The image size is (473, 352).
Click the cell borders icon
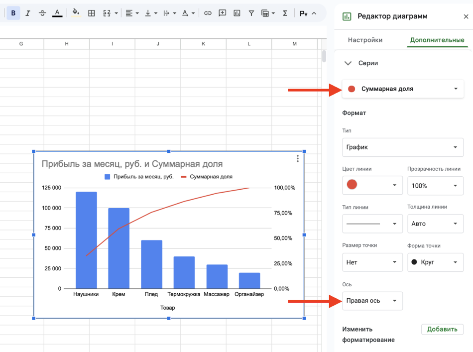[x=91, y=13]
